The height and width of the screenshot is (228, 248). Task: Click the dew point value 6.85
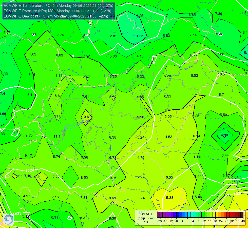(192, 15)
